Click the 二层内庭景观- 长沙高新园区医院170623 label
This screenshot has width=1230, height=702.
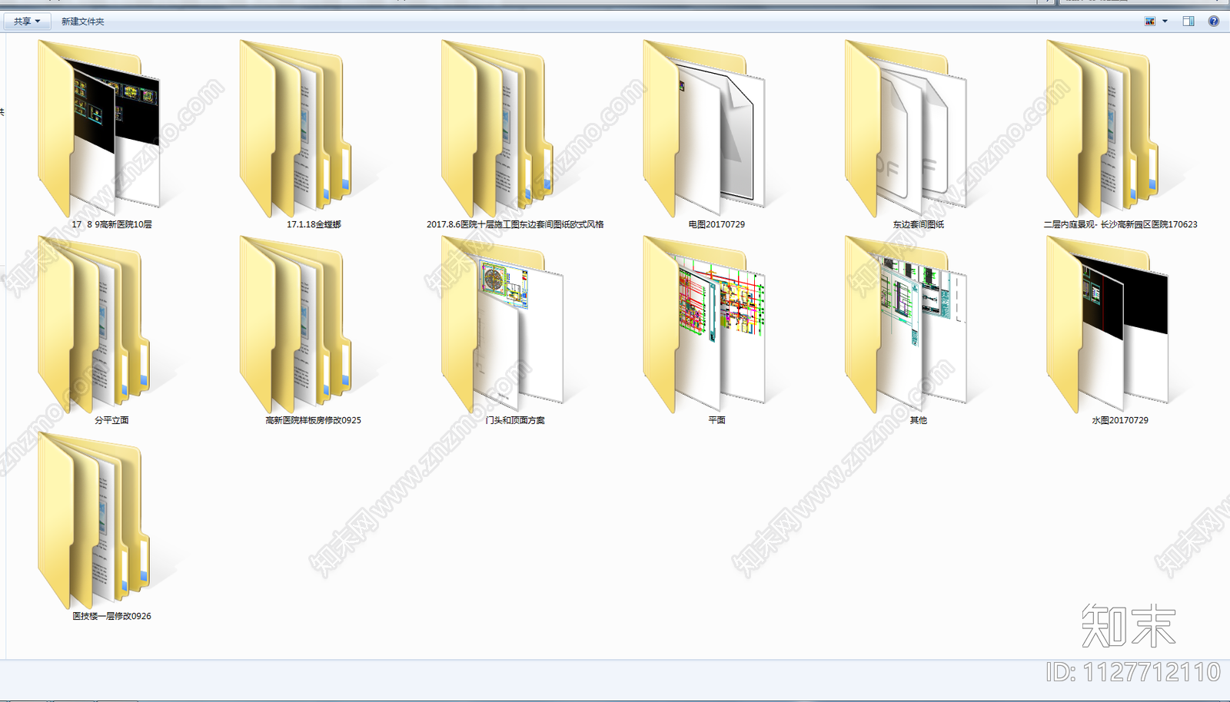click(x=1120, y=224)
